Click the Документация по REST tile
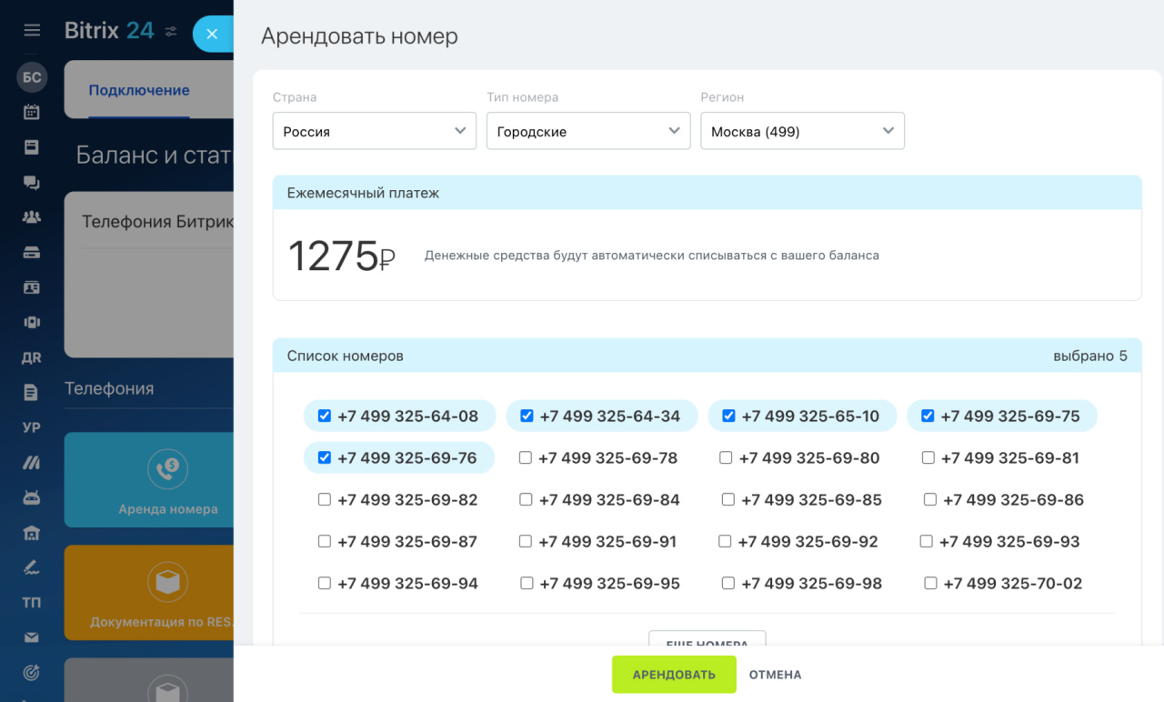 (149, 593)
